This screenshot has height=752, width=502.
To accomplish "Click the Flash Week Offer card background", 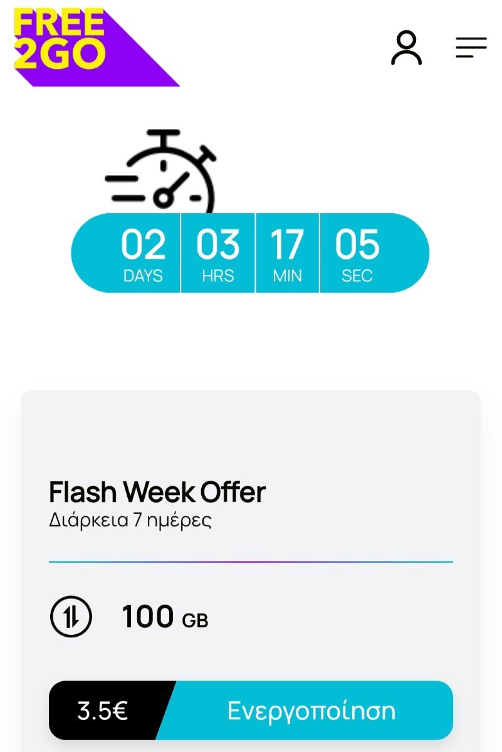I will [251, 439].
